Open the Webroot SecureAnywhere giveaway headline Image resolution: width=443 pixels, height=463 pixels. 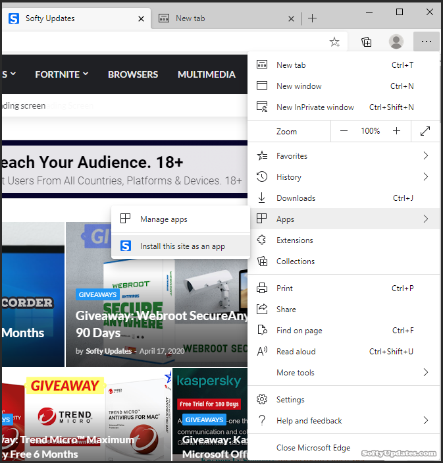[162, 324]
